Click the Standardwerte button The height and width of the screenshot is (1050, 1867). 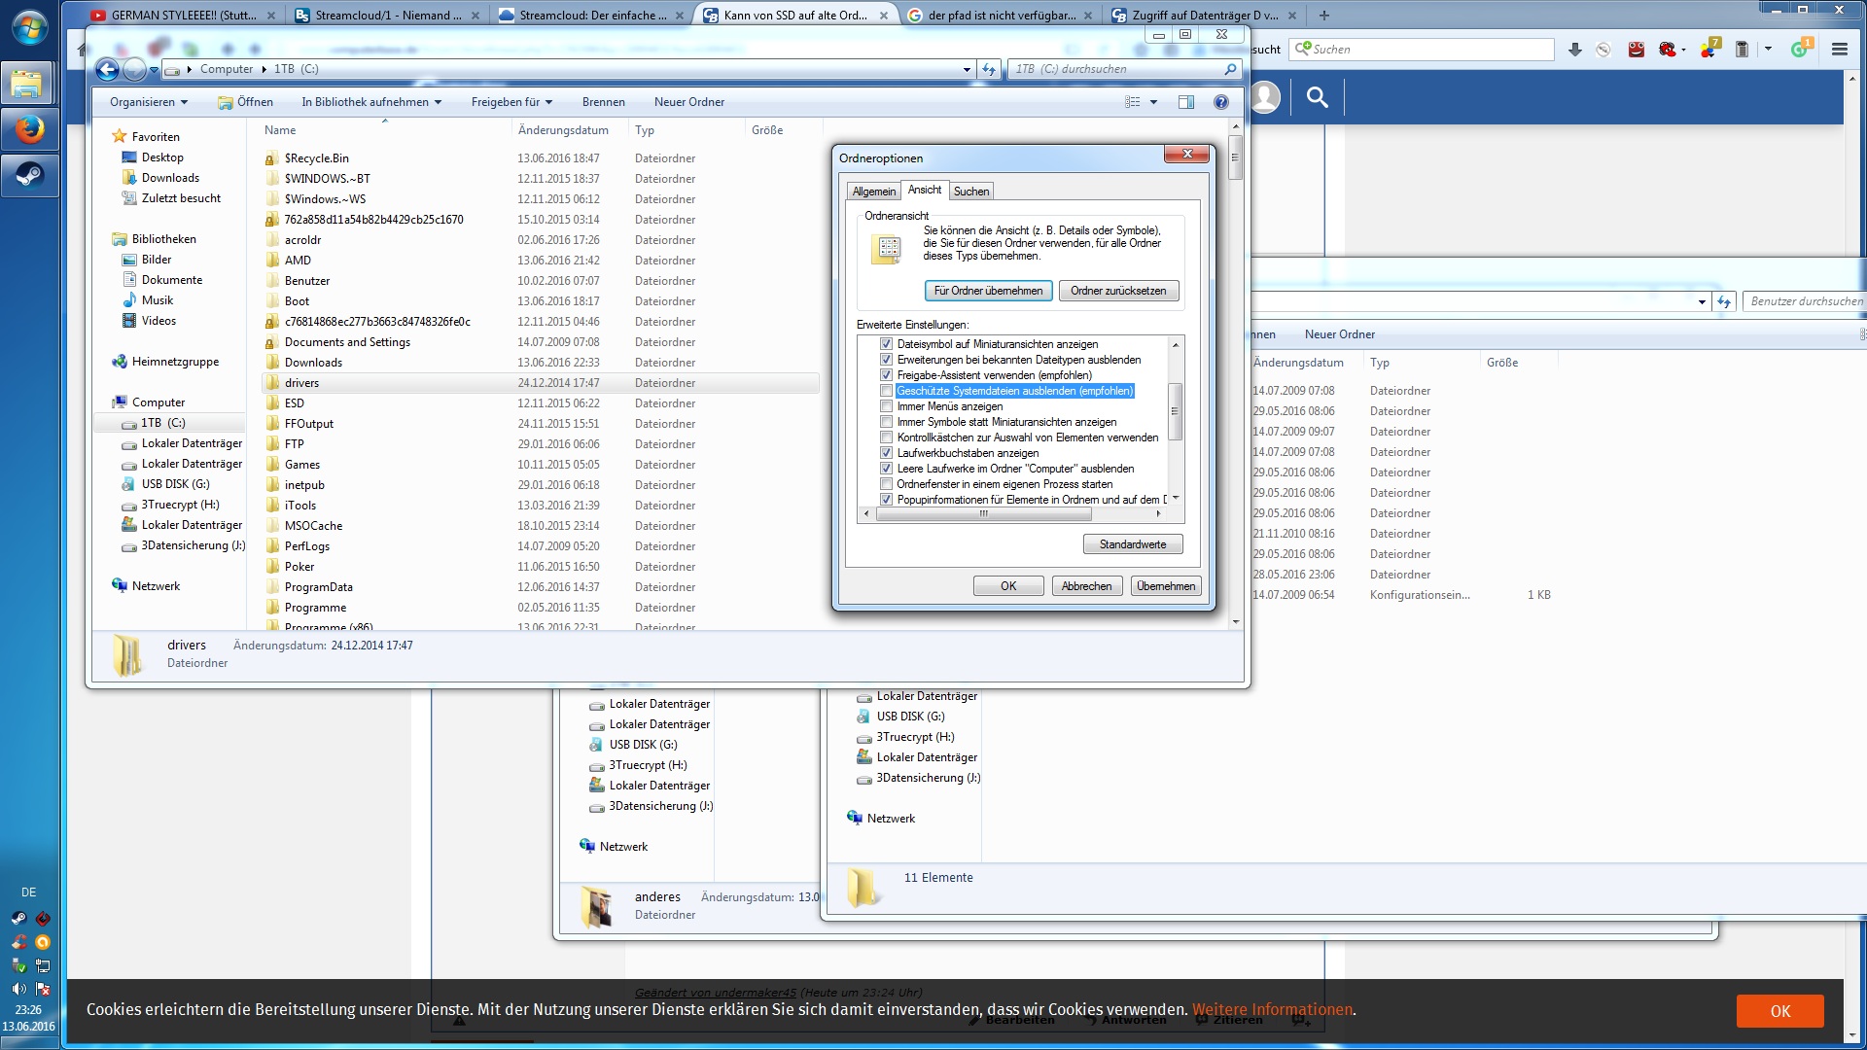1132,544
